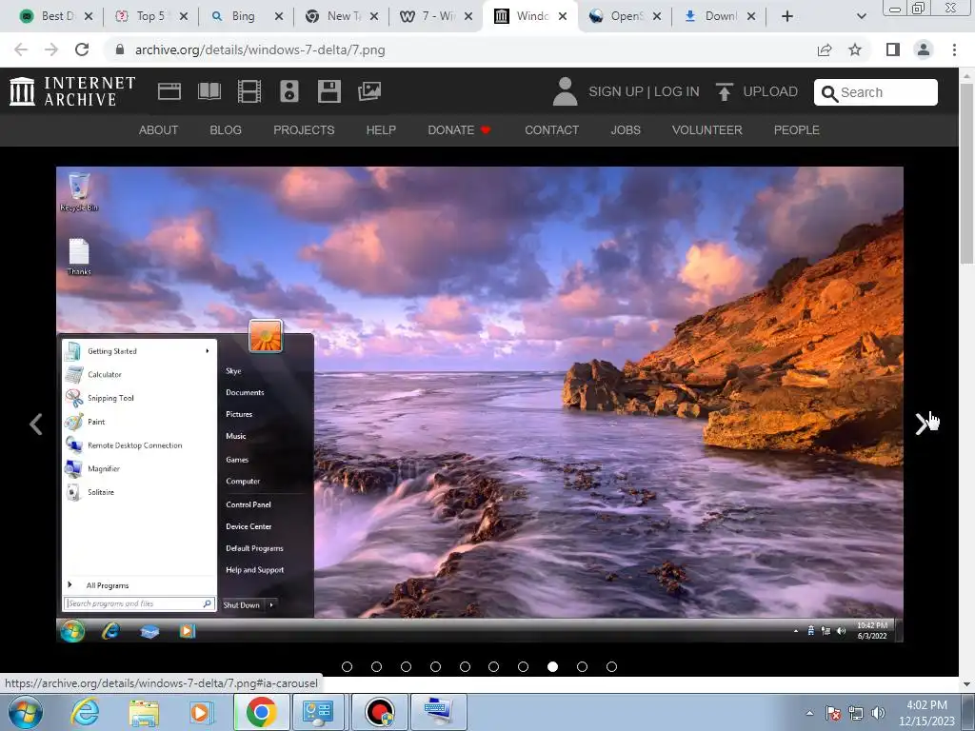Click the site lock icon in address bar
Viewport: 975px width, 731px height.
[x=120, y=49]
